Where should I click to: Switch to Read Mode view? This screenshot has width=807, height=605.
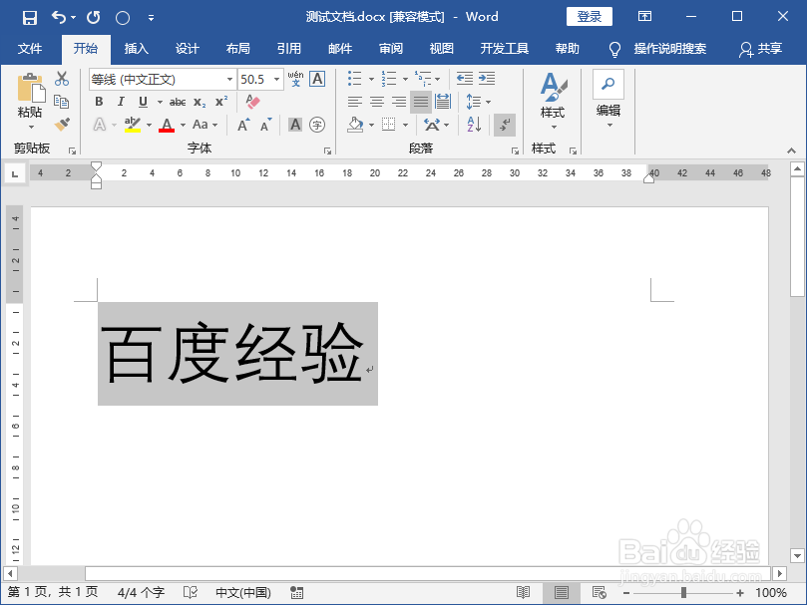tap(524, 593)
